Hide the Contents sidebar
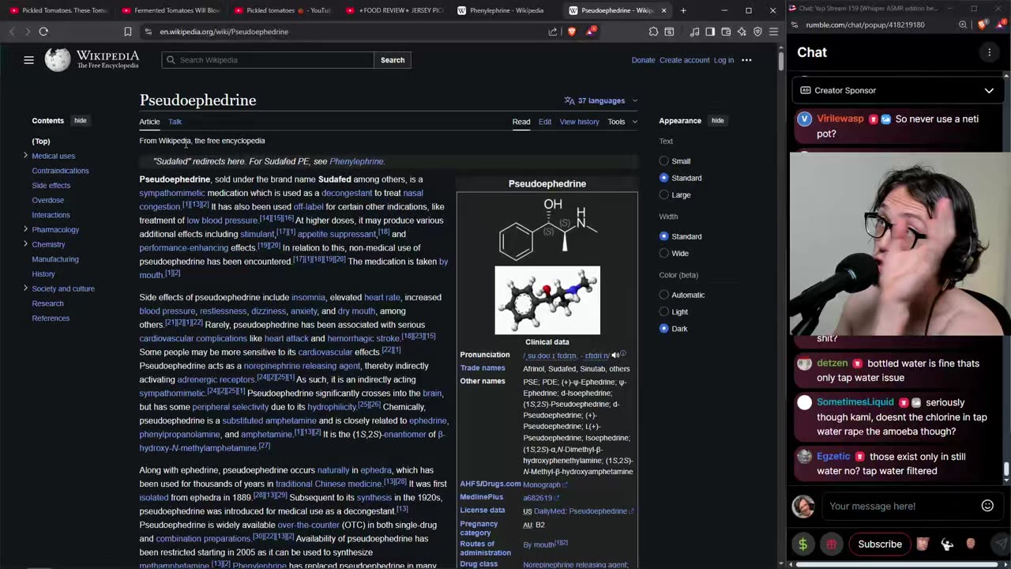 coord(80,121)
